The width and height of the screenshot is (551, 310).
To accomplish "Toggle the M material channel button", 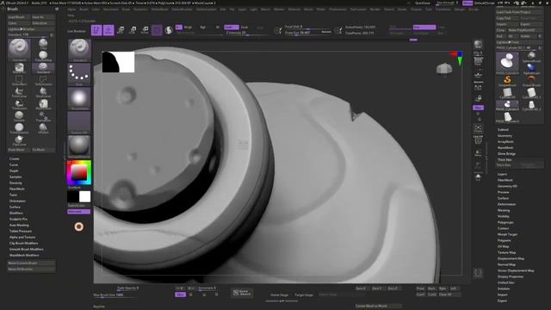I will click(218, 27).
